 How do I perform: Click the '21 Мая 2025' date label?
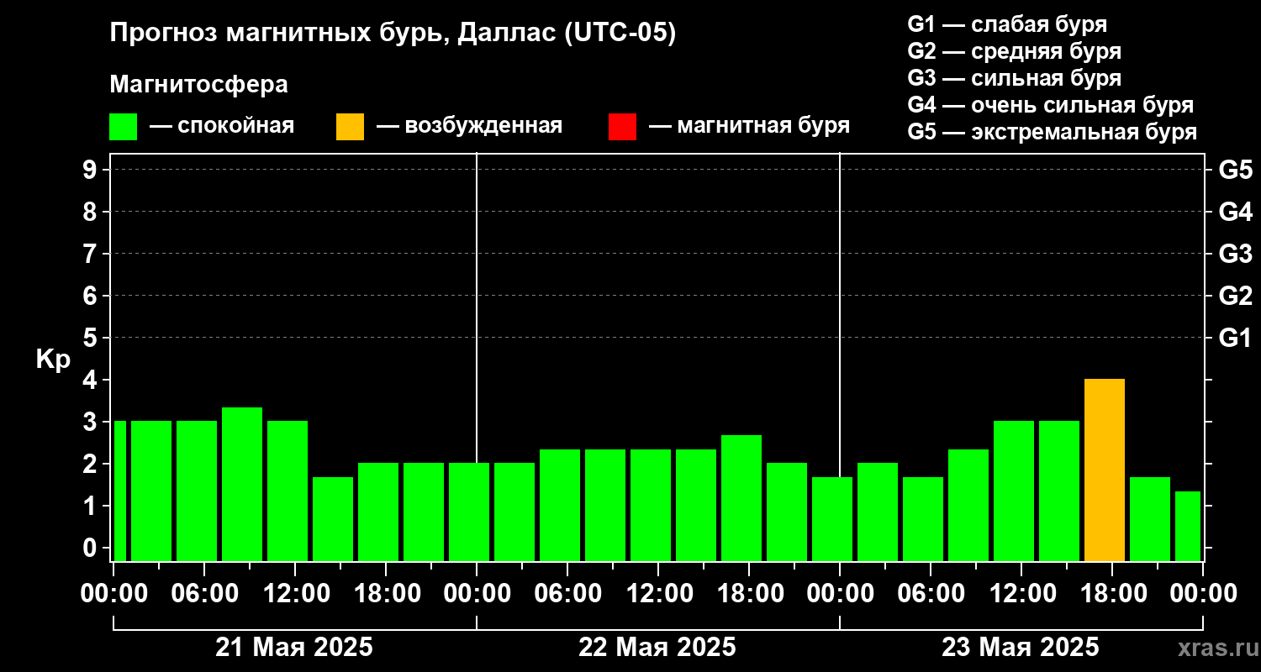click(x=294, y=648)
